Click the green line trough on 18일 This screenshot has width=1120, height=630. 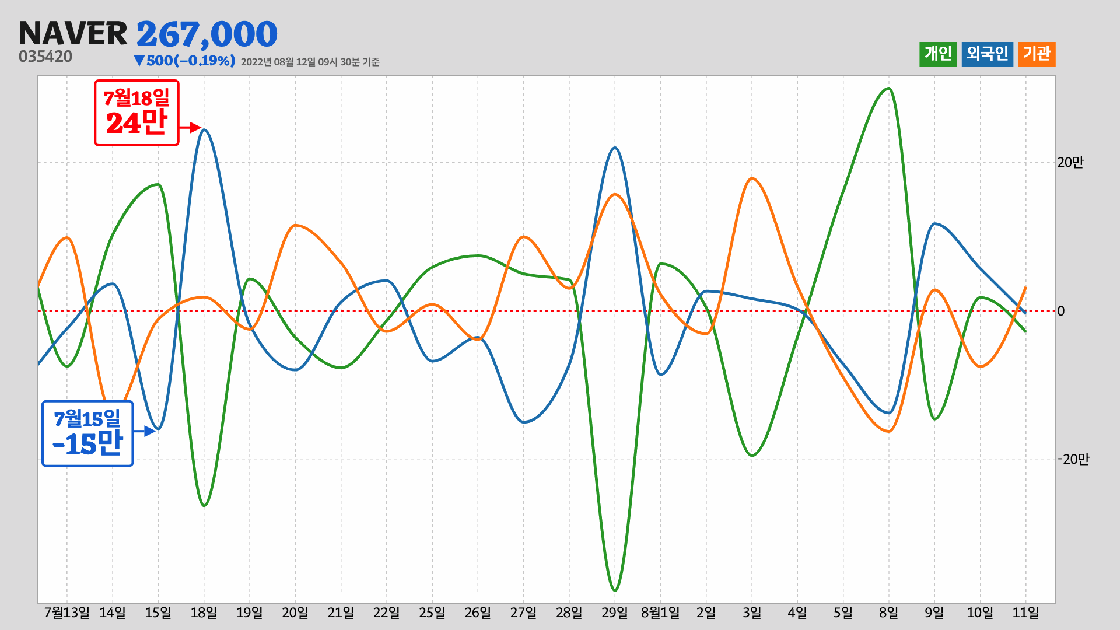(x=204, y=505)
